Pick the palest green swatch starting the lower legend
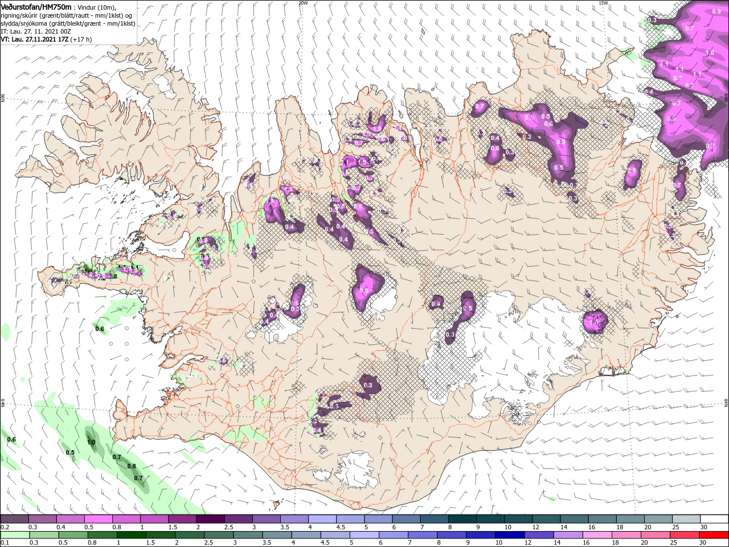Screen dimensions: 729x547 (x=15, y=535)
